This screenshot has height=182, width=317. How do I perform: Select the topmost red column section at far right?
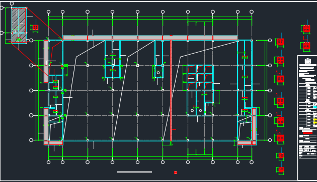(306, 29)
